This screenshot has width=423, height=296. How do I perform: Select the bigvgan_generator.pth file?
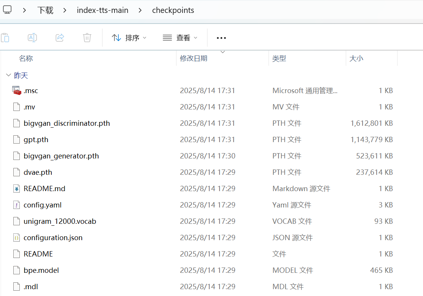[61, 156]
